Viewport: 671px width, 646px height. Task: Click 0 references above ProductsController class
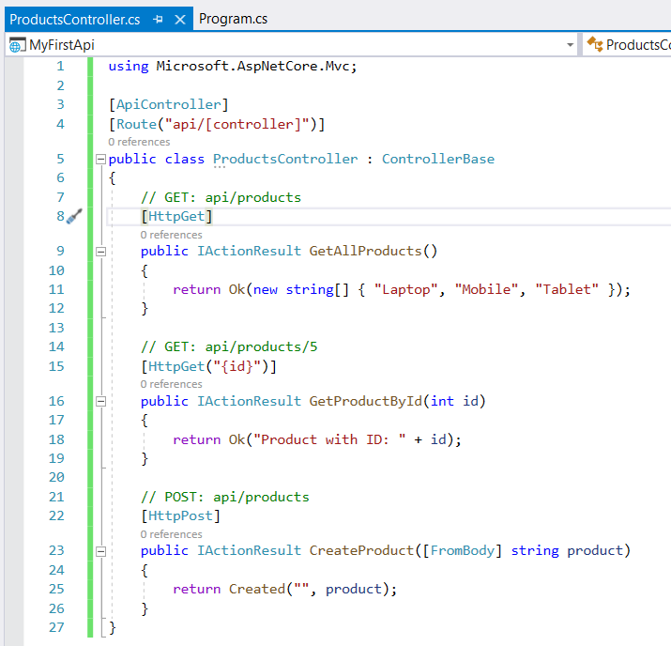tap(139, 142)
